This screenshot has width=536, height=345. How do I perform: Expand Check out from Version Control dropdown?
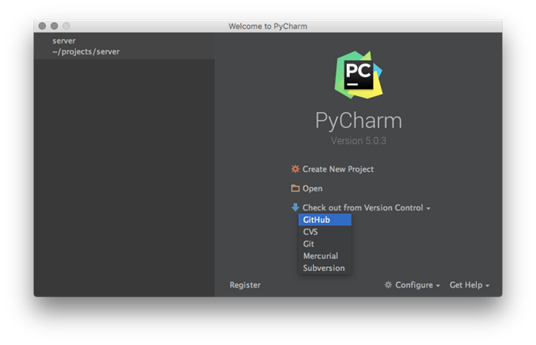[366, 208]
